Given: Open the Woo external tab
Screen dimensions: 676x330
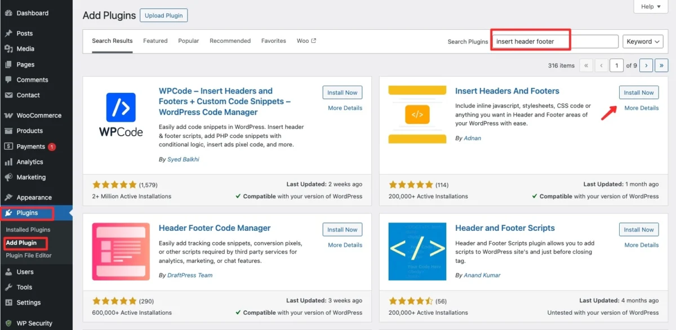Looking at the screenshot, I should click(x=306, y=41).
